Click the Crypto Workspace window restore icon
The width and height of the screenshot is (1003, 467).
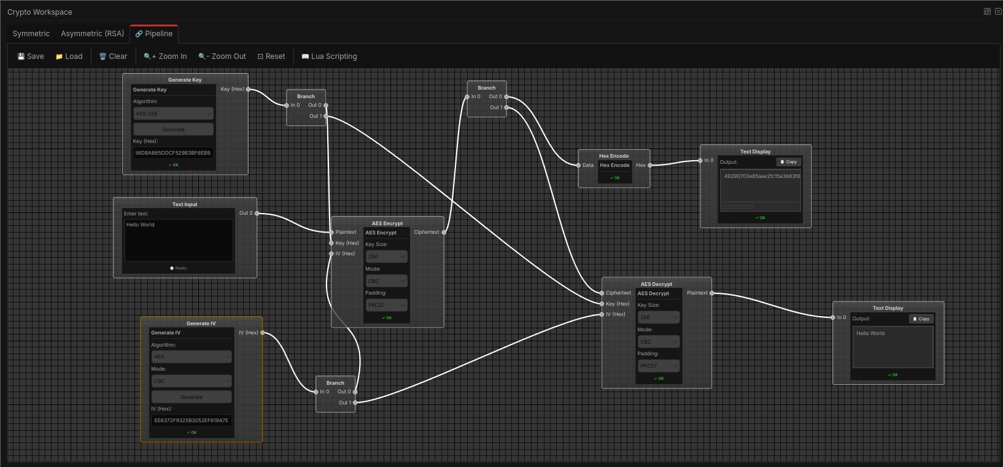pos(987,12)
